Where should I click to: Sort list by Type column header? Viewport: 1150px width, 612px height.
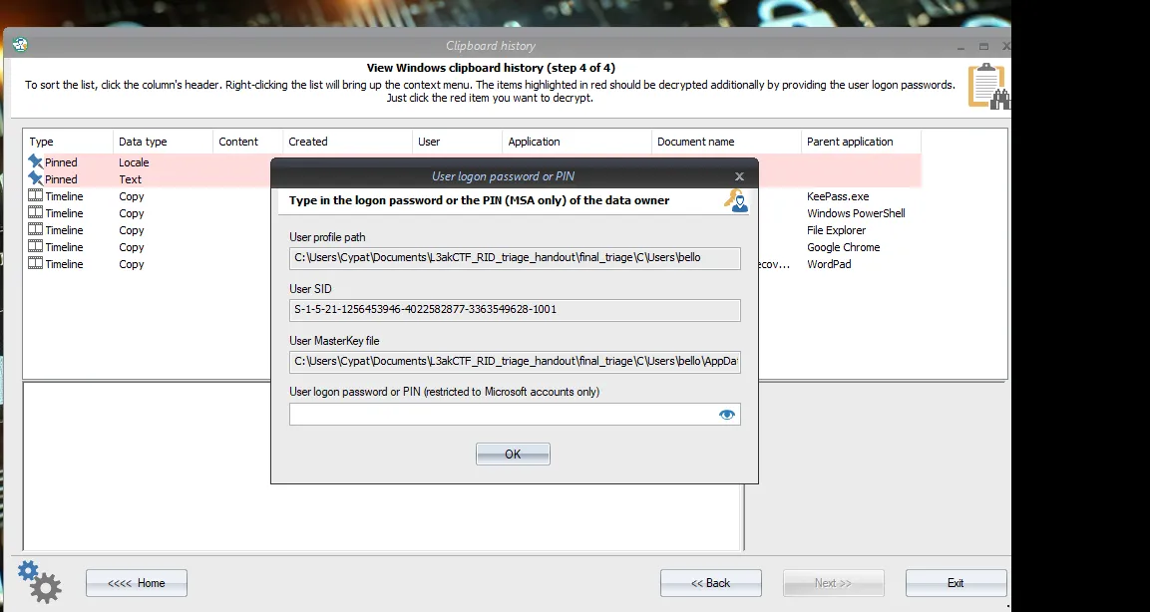[x=69, y=142]
